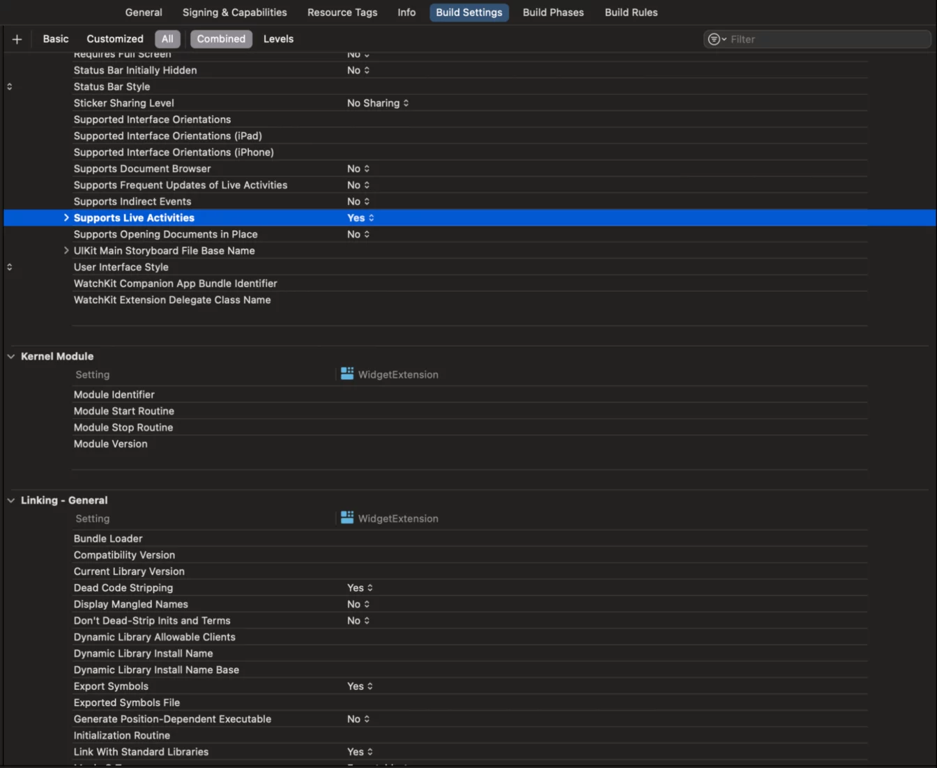This screenshot has height=768, width=937.
Task: Select the Exported Symbols File setting
Action: click(127, 702)
